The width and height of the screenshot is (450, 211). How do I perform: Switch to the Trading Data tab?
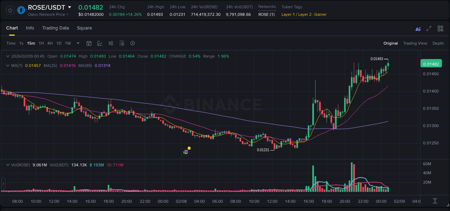click(x=55, y=28)
